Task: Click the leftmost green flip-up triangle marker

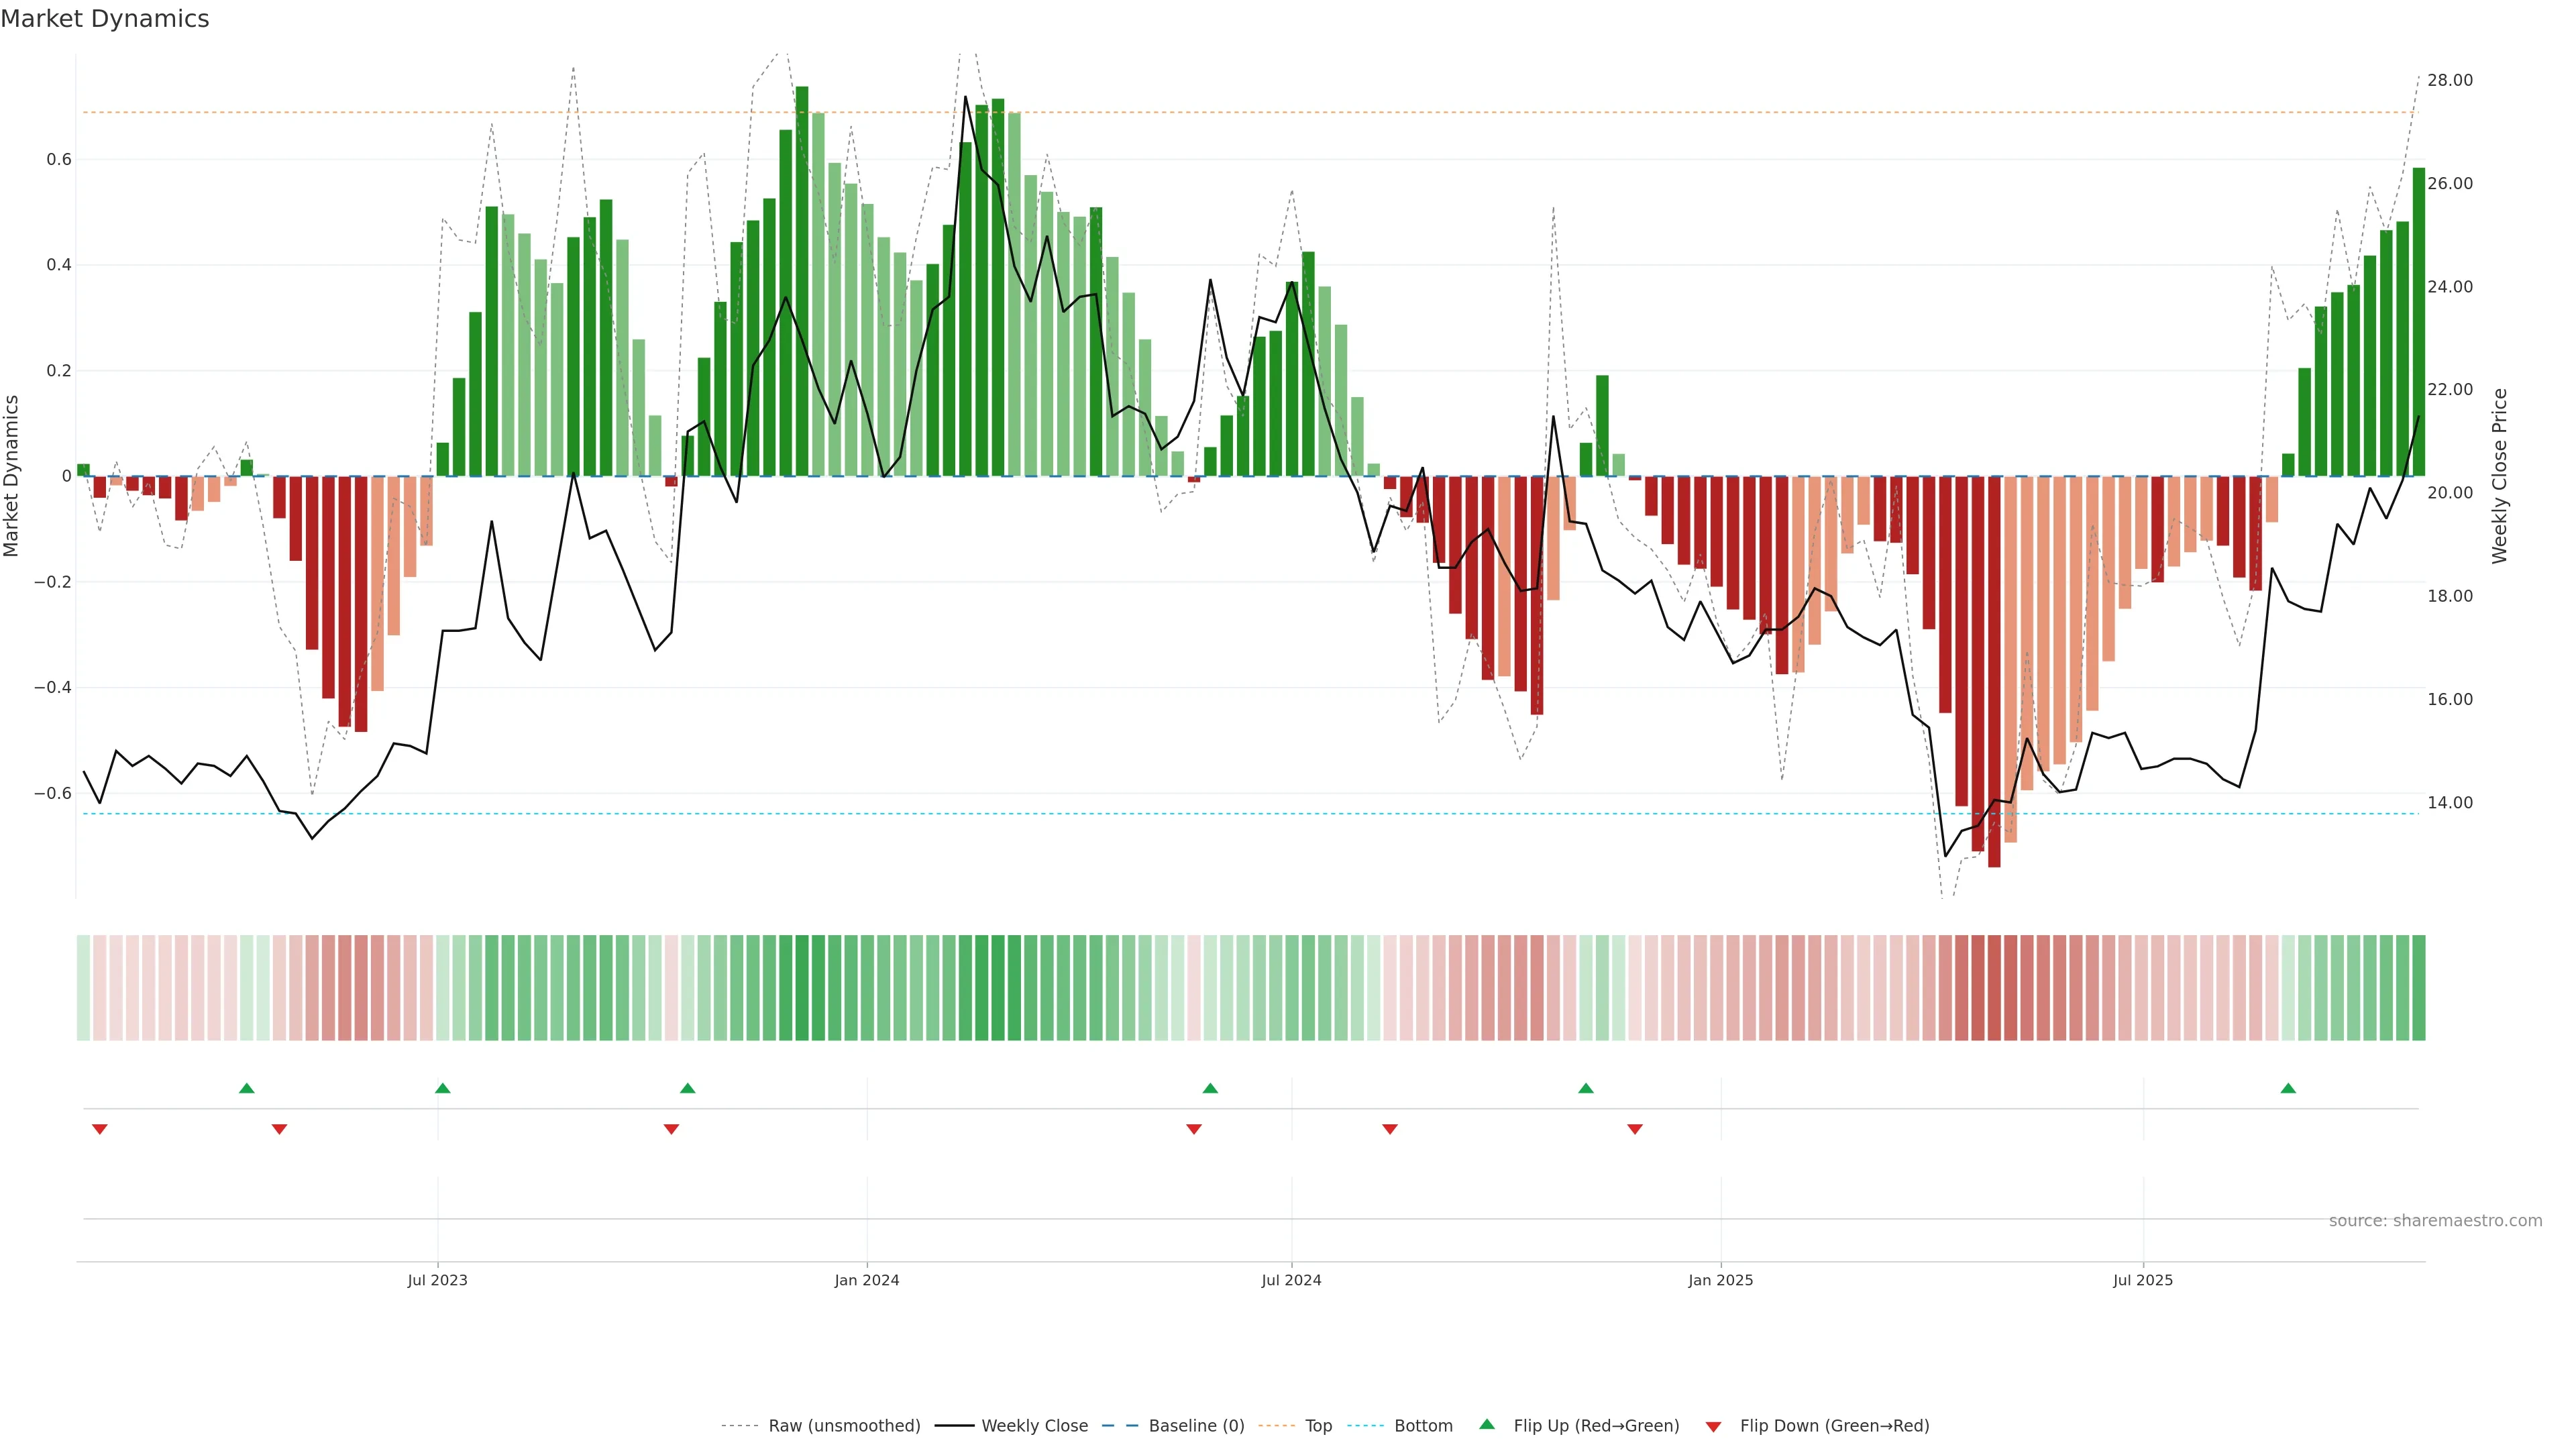Action: coord(247,1088)
